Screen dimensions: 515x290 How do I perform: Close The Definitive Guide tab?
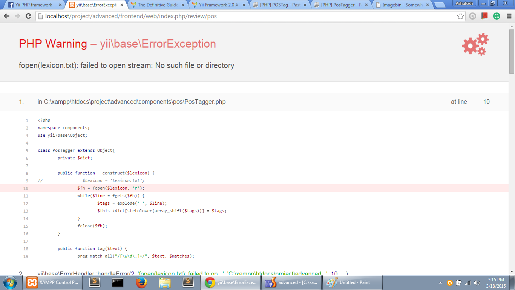click(182, 5)
